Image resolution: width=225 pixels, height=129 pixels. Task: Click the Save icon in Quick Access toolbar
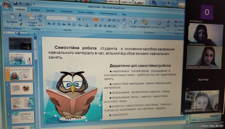pyautogui.click(x=15, y=3)
